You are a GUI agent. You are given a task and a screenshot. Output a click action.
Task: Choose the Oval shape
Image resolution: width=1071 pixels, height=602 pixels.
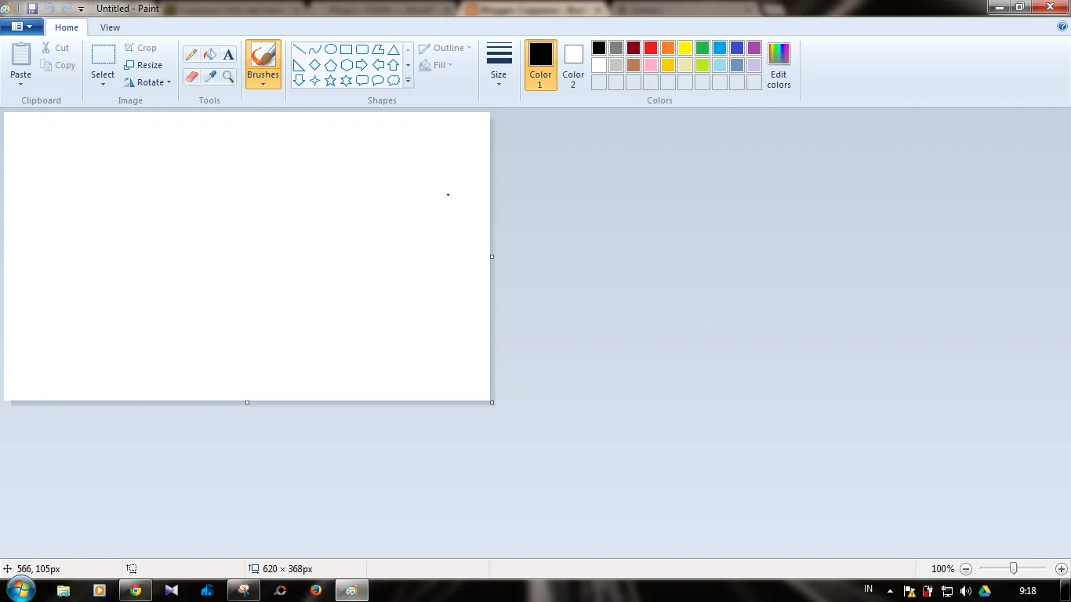pos(331,49)
